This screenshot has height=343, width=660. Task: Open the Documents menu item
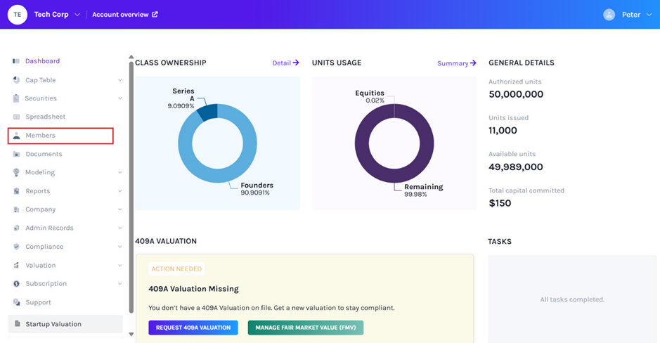click(x=44, y=154)
